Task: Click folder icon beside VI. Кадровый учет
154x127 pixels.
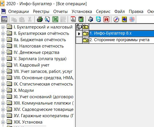Action: (9, 65)
